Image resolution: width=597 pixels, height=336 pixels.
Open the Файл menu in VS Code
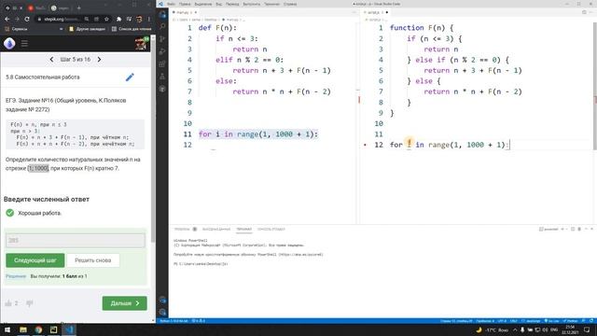click(x=172, y=4)
